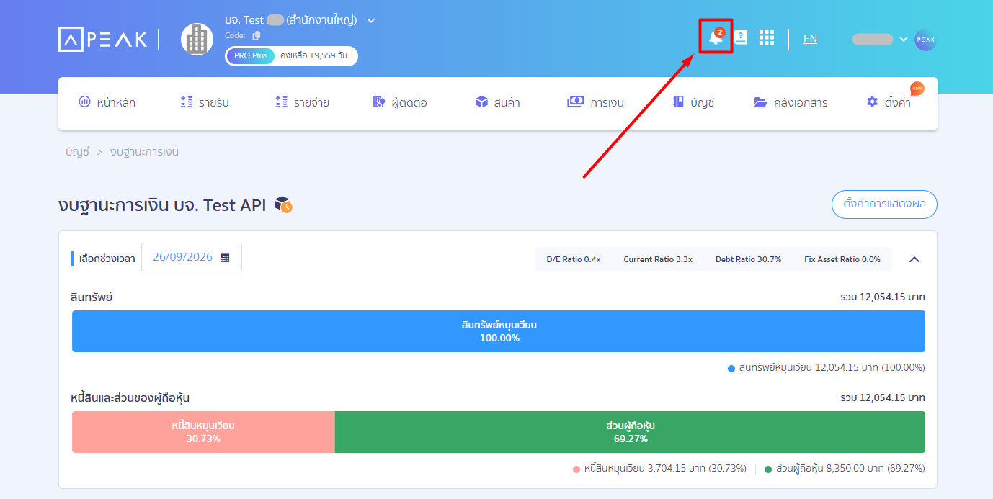Click the green ส่วนผู้ถือหุ้น 69.27% bar segment
The height and width of the screenshot is (499, 993).
coord(630,432)
